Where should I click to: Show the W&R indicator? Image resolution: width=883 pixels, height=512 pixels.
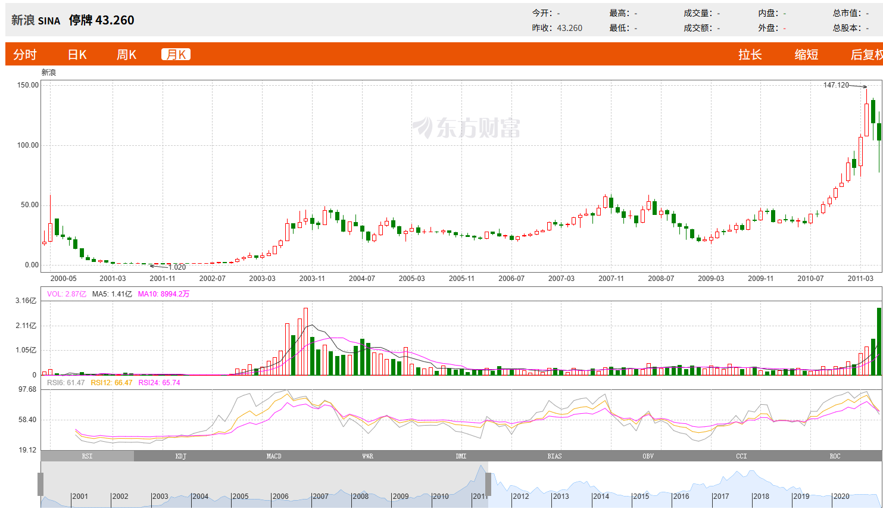[367, 456]
